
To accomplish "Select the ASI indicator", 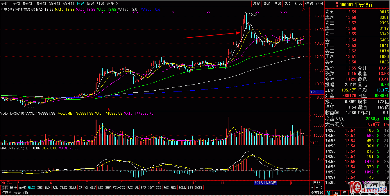I will (101, 188).
